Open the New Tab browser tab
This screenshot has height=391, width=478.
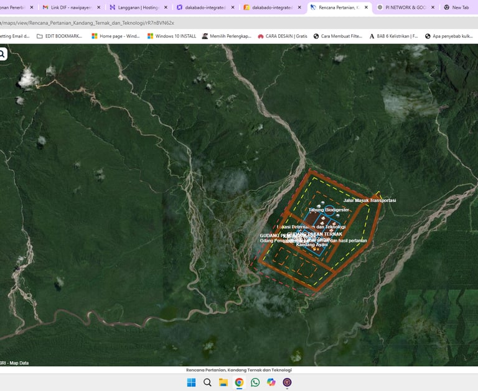click(x=457, y=7)
